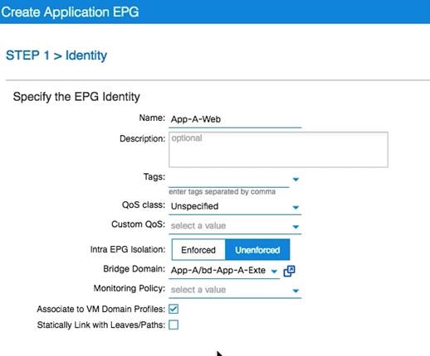
Task: Click the QoS class label
Action: click(x=144, y=205)
